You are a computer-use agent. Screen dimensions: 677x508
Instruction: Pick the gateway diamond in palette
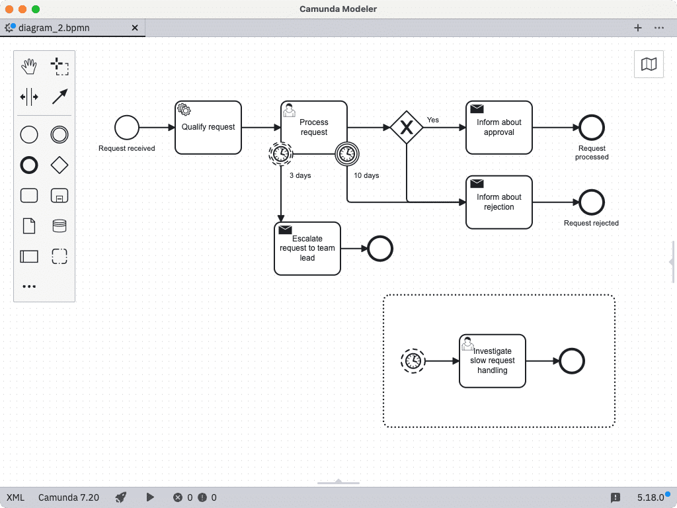(x=60, y=165)
